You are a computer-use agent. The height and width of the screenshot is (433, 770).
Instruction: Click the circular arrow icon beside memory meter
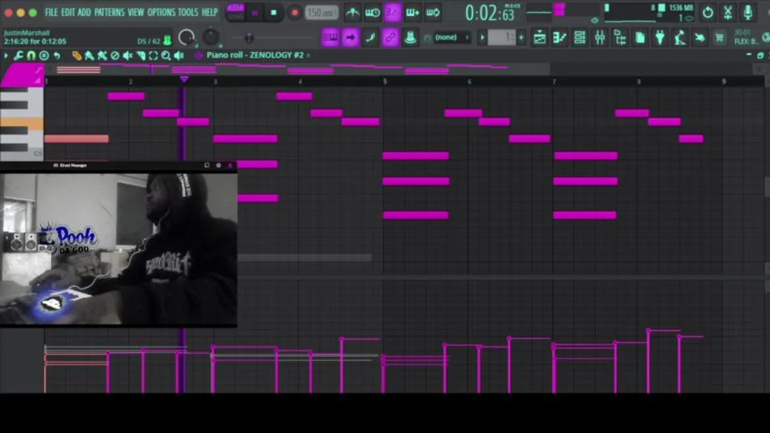[708, 12]
